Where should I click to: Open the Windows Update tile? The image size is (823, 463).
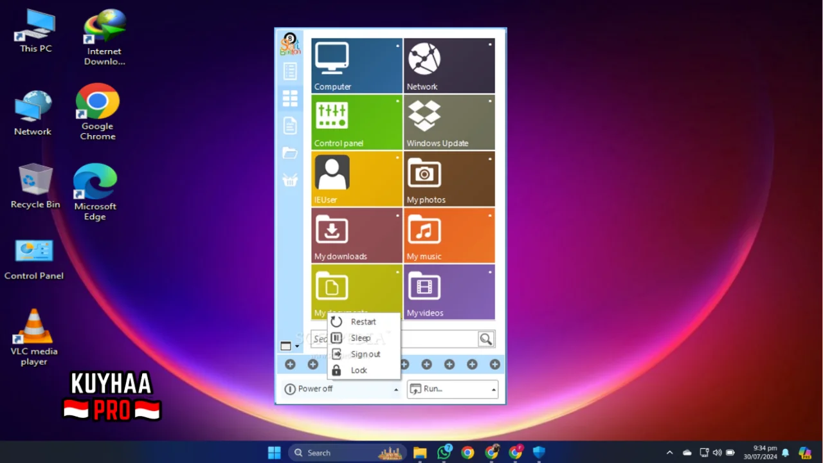point(449,122)
